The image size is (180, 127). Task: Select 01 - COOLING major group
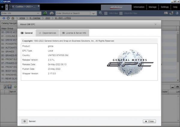coord(9,36)
